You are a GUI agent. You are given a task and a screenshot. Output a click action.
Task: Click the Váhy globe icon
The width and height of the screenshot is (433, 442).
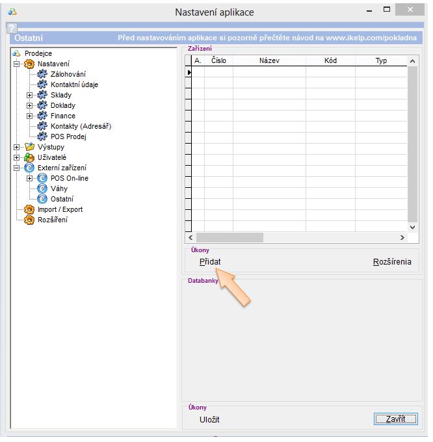click(42, 188)
